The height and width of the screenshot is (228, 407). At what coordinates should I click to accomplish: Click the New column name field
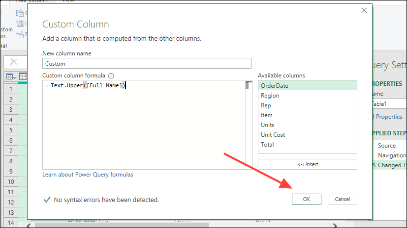tap(147, 64)
